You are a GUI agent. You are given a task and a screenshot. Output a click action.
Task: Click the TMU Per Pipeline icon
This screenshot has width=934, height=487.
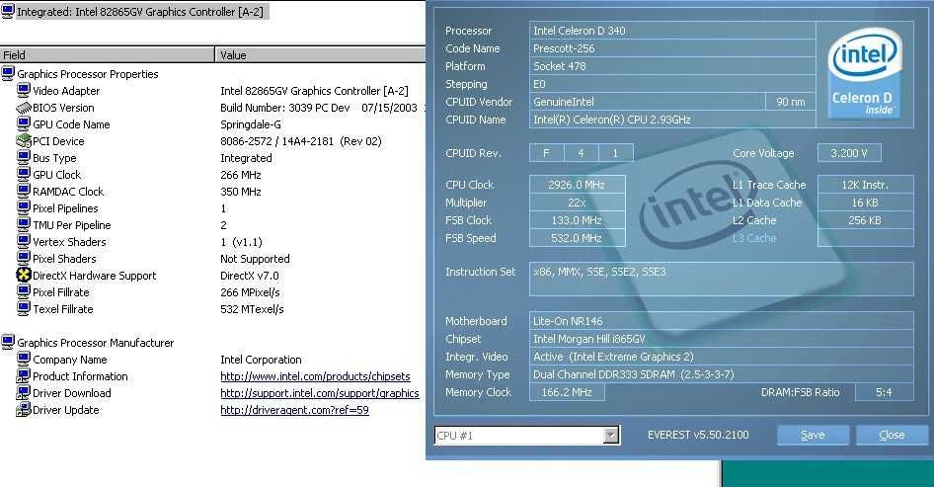coord(24,224)
